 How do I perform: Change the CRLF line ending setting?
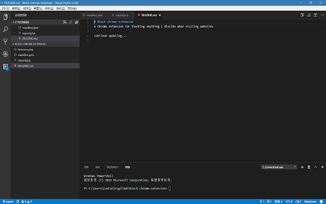coord(298,201)
